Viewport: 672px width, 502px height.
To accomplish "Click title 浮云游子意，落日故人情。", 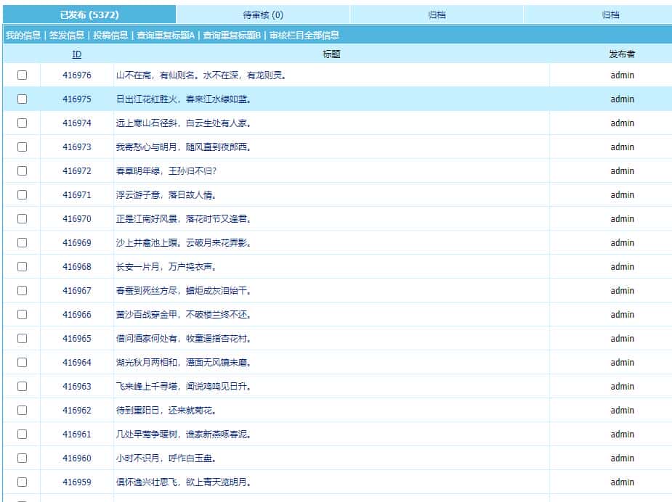I will pyautogui.click(x=166, y=195).
